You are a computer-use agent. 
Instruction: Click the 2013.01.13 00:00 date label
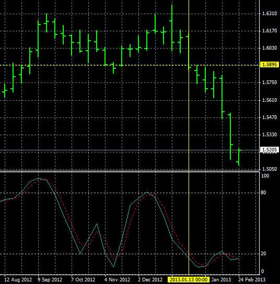click(x=189, y=280)
